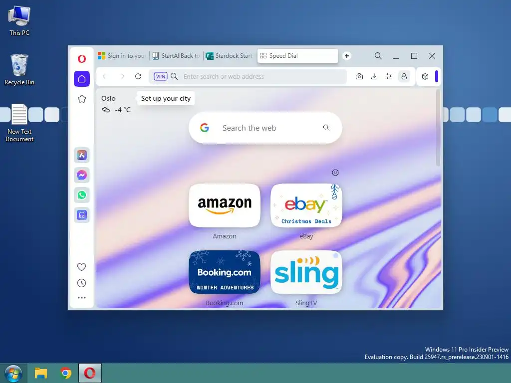Select the Recycle Bin desktop icon

pyautogui.click(x=19, y=70)
